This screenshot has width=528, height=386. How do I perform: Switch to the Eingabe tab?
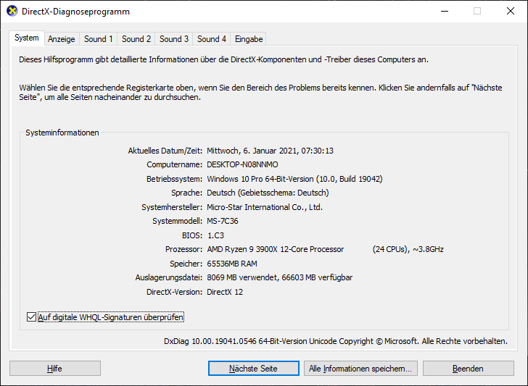coord(249,39)
